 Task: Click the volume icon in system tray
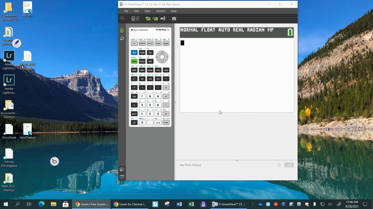330,204
